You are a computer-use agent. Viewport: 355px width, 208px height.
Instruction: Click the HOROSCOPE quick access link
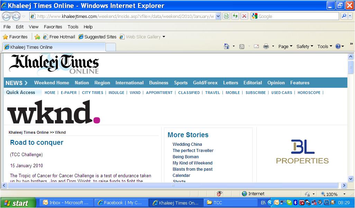[x=309, y=93]
